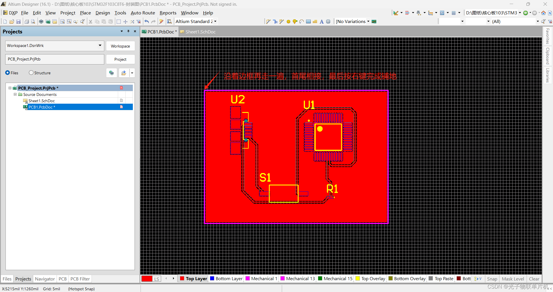Switch to the PCB Filter panel tab
The height and width of the screenshot is (292, 553).
coord(80,279)
